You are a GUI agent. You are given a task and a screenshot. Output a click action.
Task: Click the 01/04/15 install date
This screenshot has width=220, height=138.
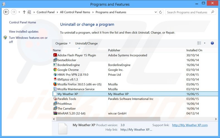(192, 75)
